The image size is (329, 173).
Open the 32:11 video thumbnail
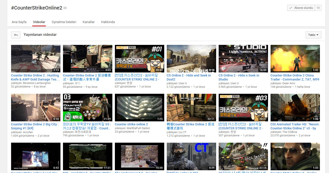[x=191, y=108]
